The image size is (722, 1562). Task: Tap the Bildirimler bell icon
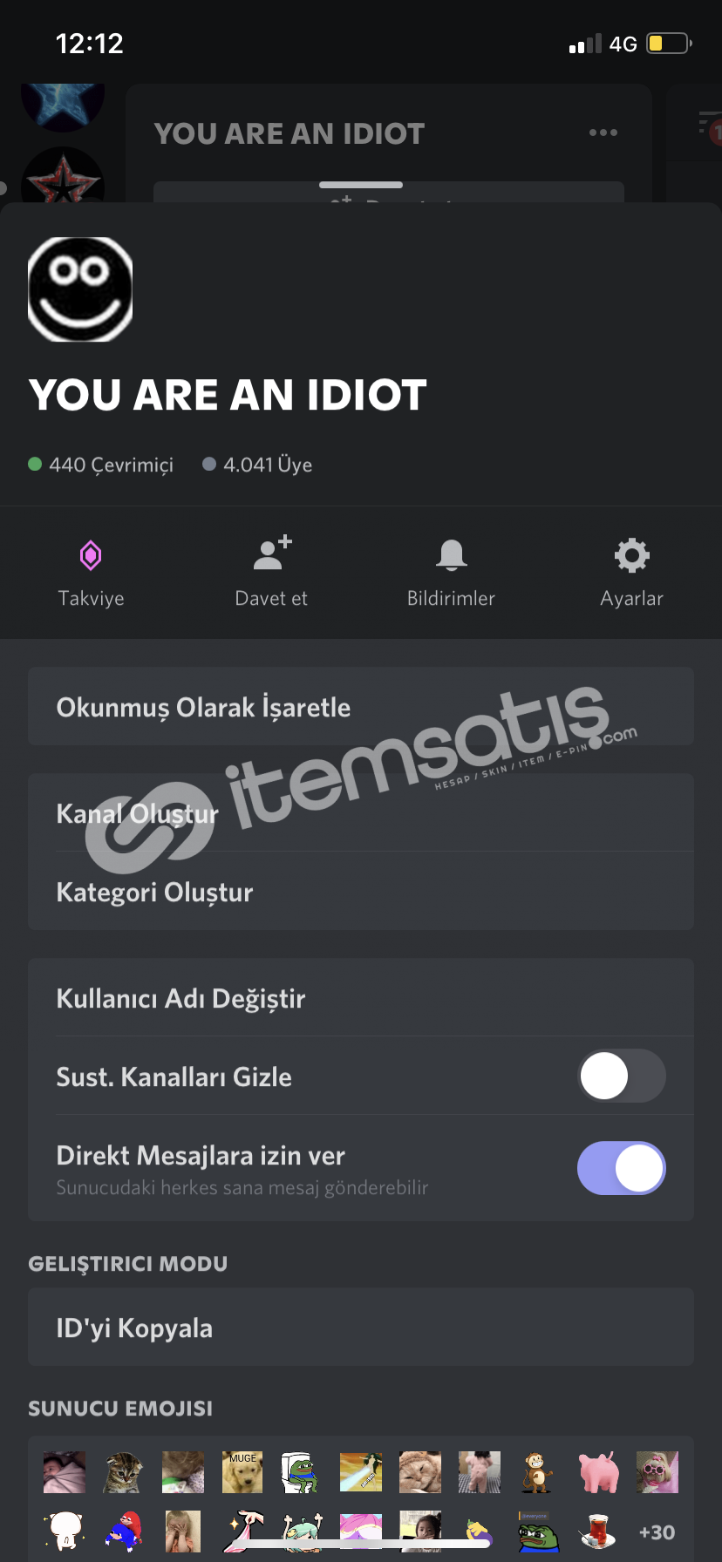pyautogui.click(x=452, y=555)
